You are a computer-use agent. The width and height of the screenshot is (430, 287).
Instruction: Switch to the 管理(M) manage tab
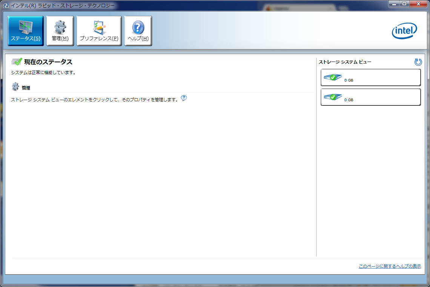coord(60,31)
